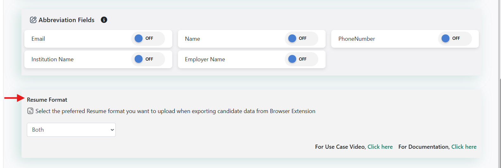This screenshot has height=168, width=501.
Task: Click the document icon beside the resume format description
Action: 30,111
